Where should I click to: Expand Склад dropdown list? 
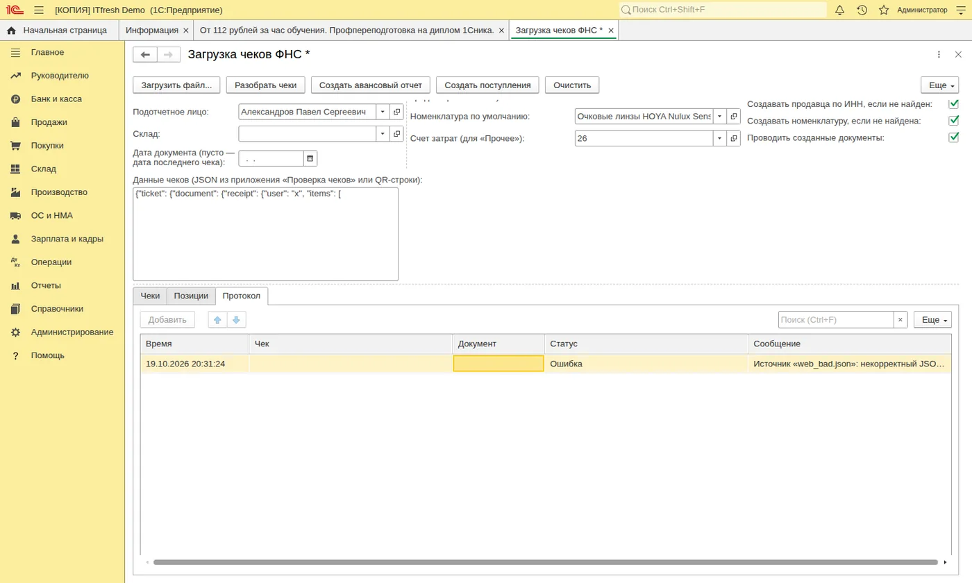(x=383, y=133)
